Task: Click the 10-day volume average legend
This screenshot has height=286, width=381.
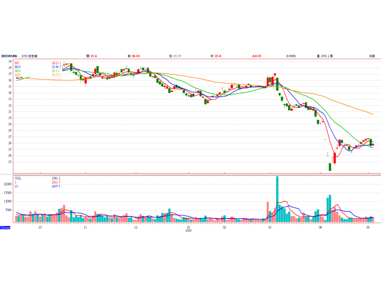Action: (16, 186)
